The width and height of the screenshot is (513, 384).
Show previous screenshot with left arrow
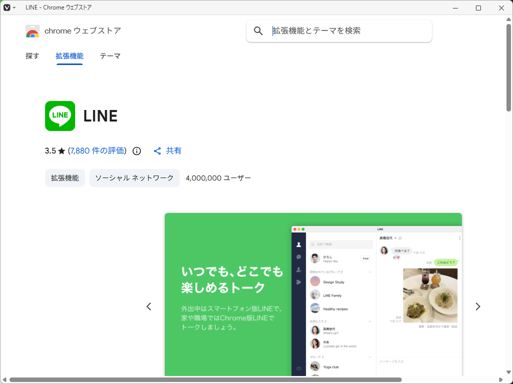click(x=149, y=306)
